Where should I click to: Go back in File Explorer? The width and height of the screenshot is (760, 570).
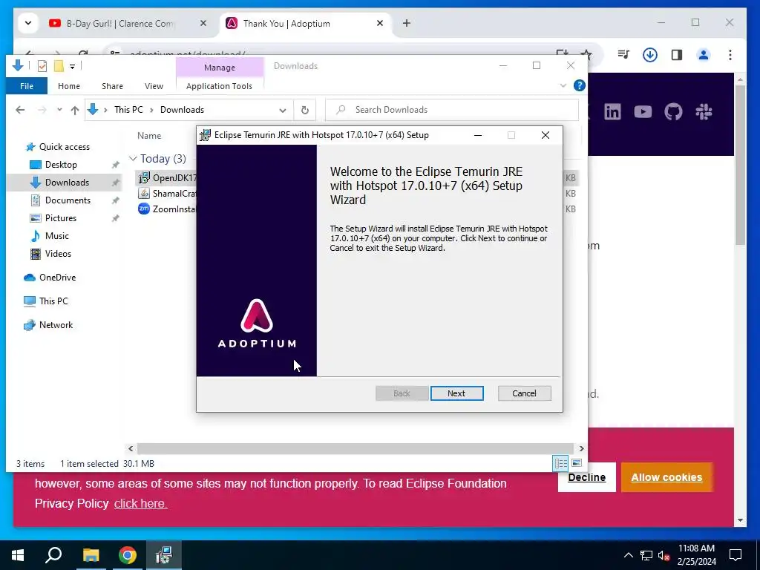click(20, 110)
